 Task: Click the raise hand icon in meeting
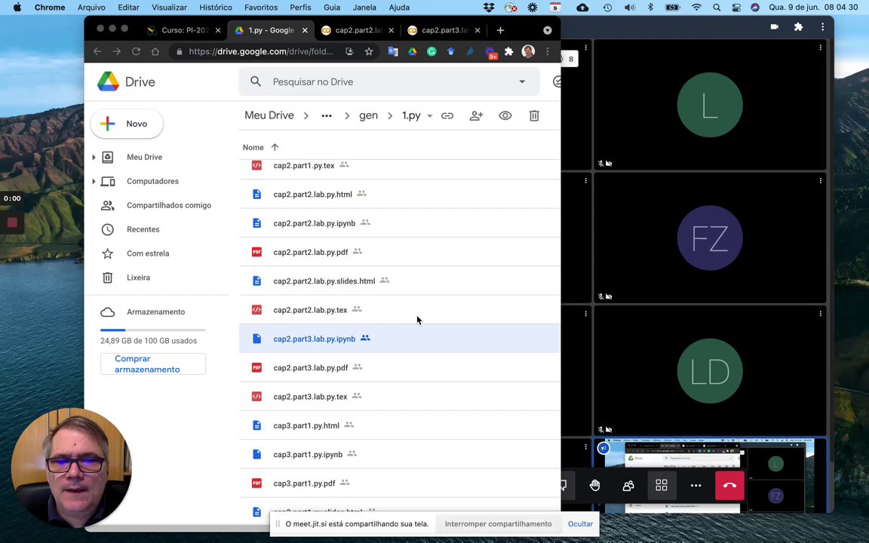(x=595, y=486)
